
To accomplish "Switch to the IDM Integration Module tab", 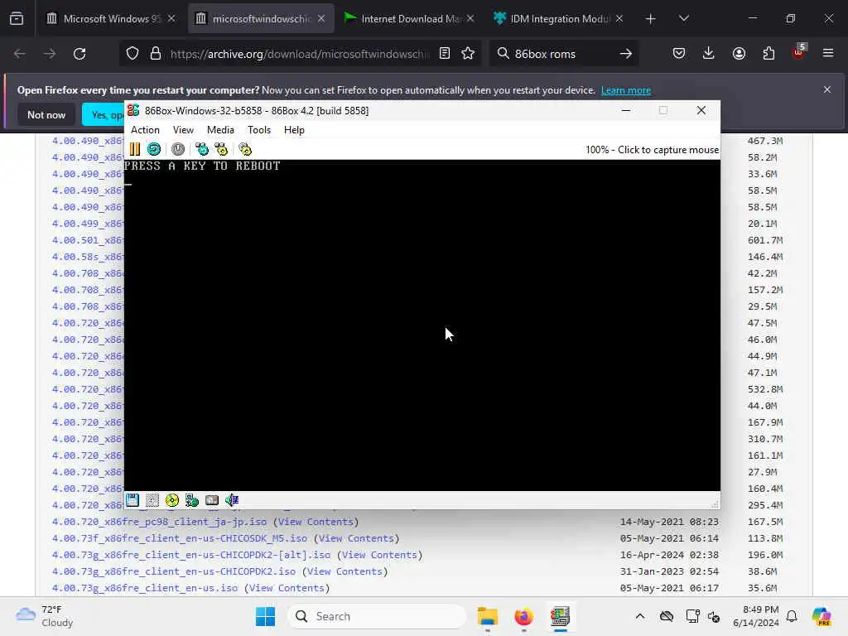I will (x=558, y=19).
